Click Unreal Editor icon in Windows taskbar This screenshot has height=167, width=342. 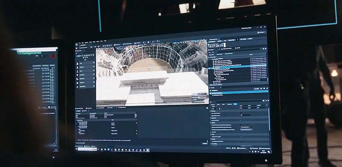(147, 150)
